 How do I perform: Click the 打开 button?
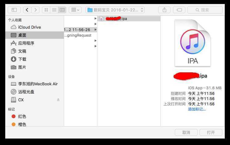point(211,132)
